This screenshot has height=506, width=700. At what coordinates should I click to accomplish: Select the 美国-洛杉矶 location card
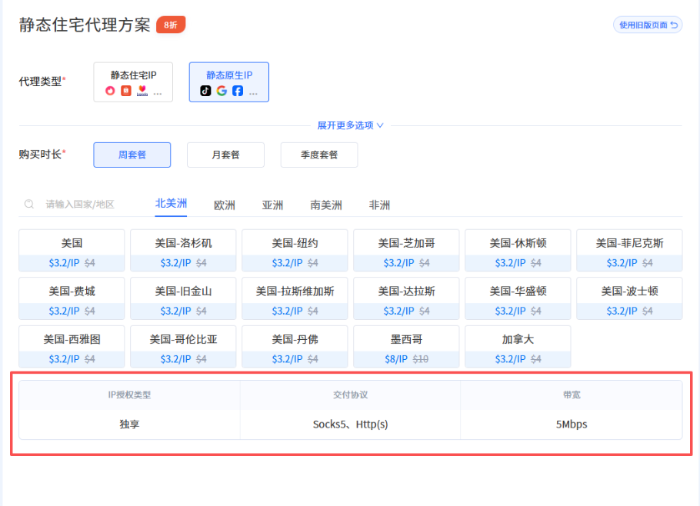pyautogui.click(x=184, y=251)
